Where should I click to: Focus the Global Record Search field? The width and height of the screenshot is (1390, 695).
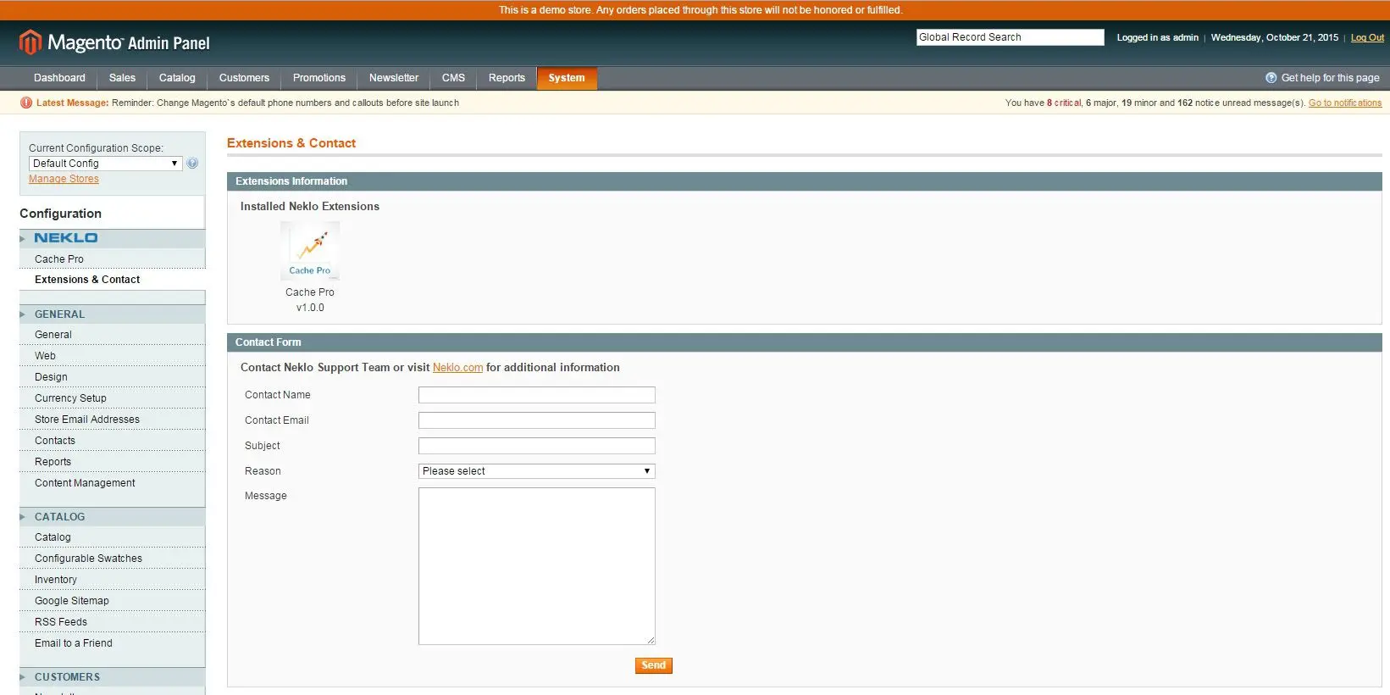(1010, 37)
